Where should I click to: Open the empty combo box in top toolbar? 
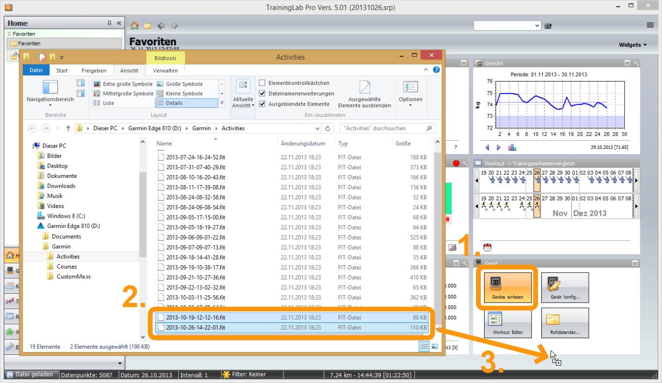point(507,25)
